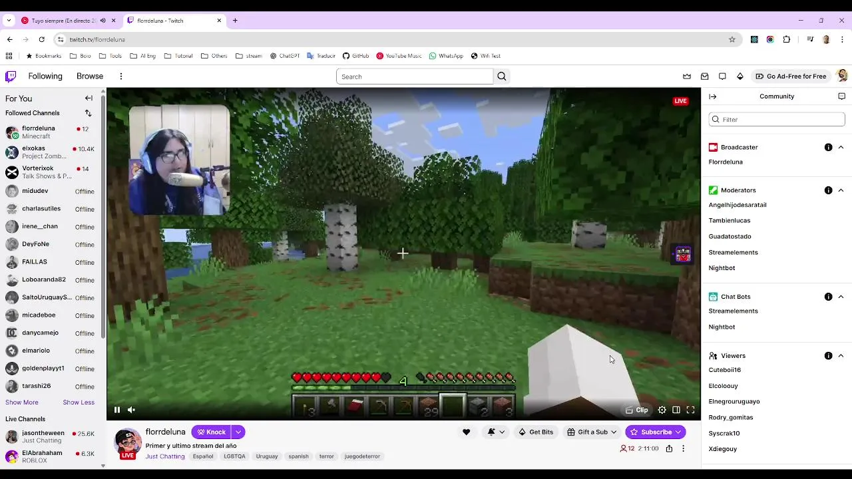This screenshot has height=479, width=852.
Task: Open the Browse tab
Action: click(90, 77)
